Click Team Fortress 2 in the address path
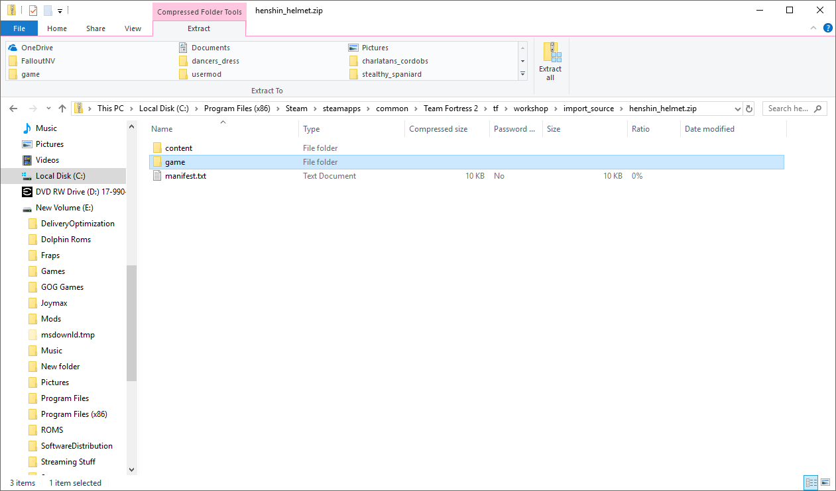This screenshot has width=836, height=491. 451,109
